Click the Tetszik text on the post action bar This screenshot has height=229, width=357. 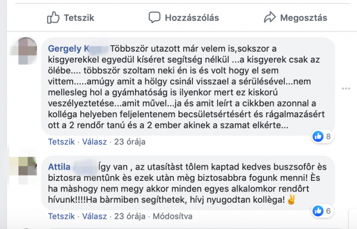click(79, 18)
